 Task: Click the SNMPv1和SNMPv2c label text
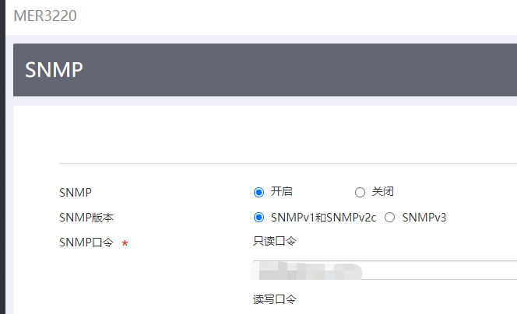pos(323,218)
